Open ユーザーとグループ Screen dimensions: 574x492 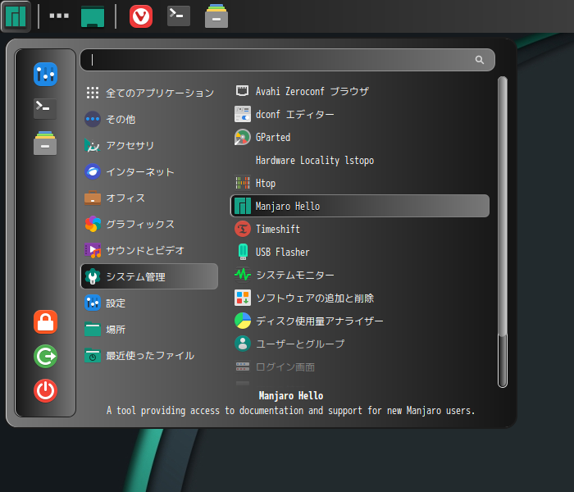360,344
